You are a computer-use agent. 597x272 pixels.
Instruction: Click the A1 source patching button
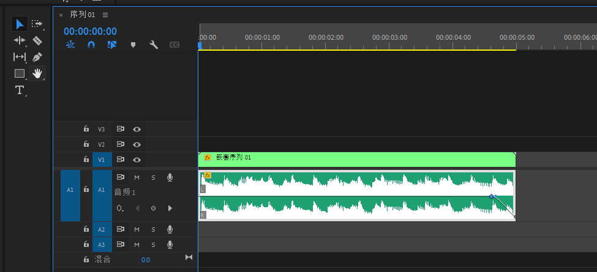tap(69, 190)
